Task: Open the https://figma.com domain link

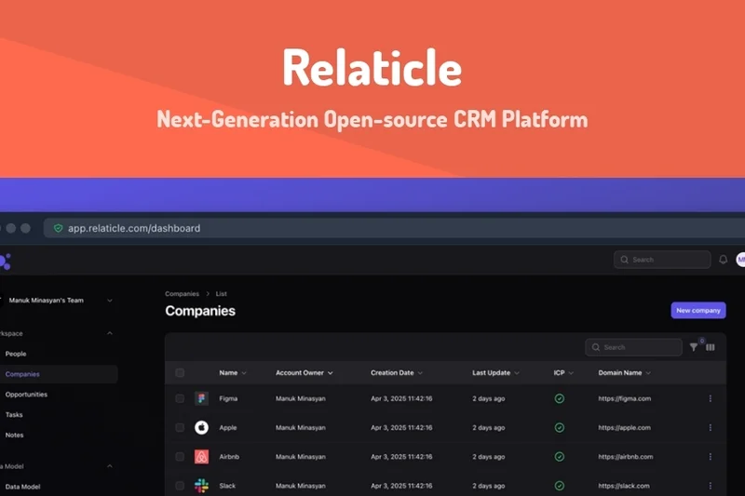Action: tap(624, 398)
